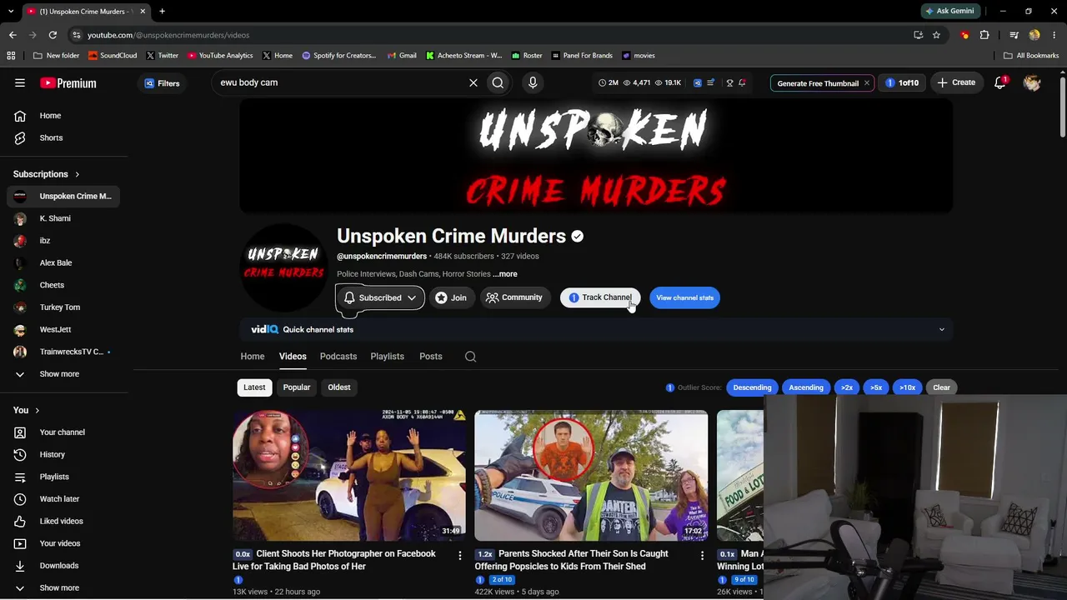The width and height of the screenshot is (1067, 600).
Task: Switch to the Posts tab
Action: (x=431, y=357)
